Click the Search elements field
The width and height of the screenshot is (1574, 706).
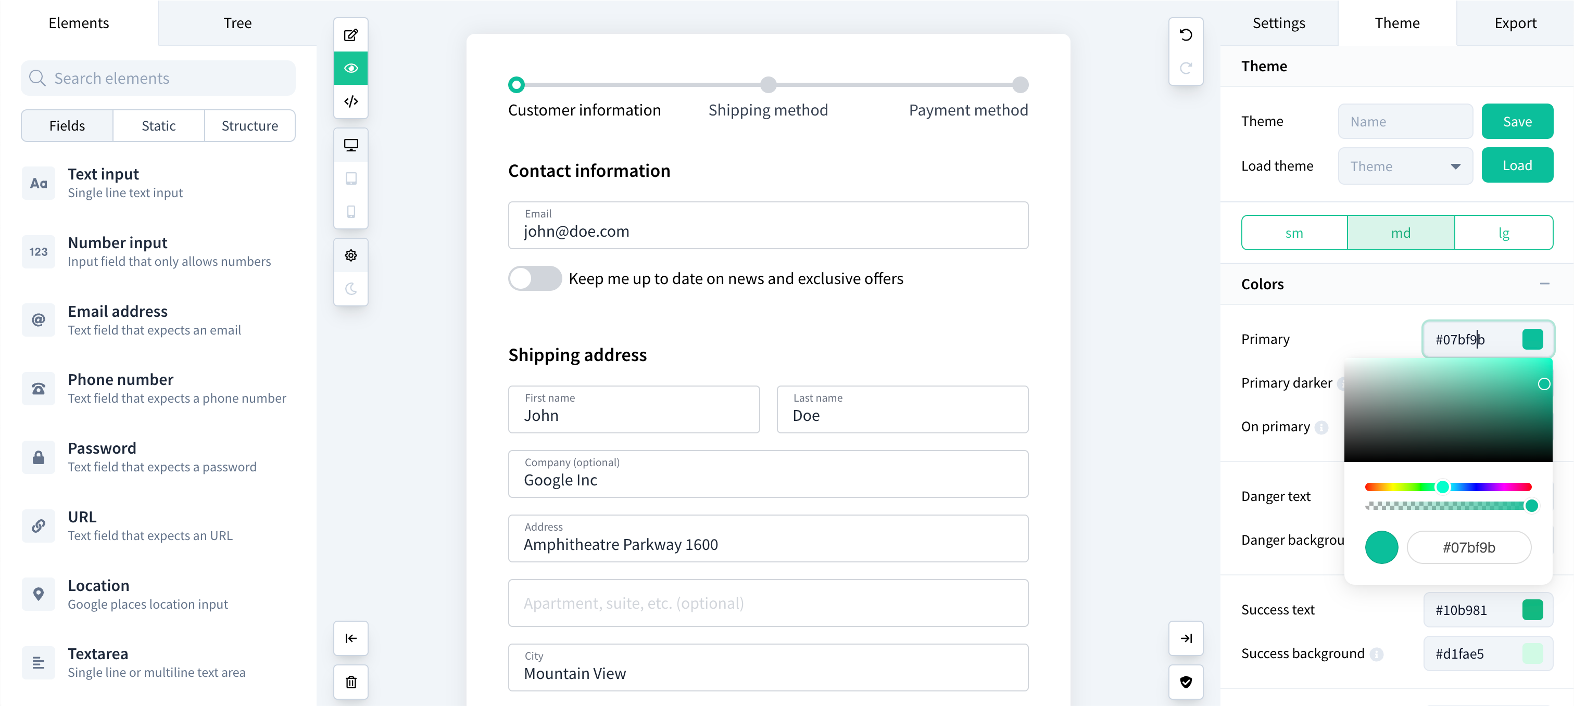tap(158, 78)
